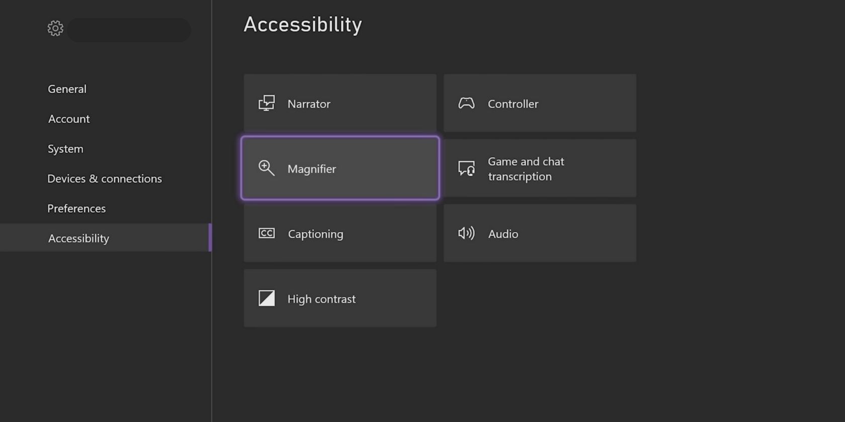
Task: Select Devices & connections in sidebar
Action: tap(105, 178)
